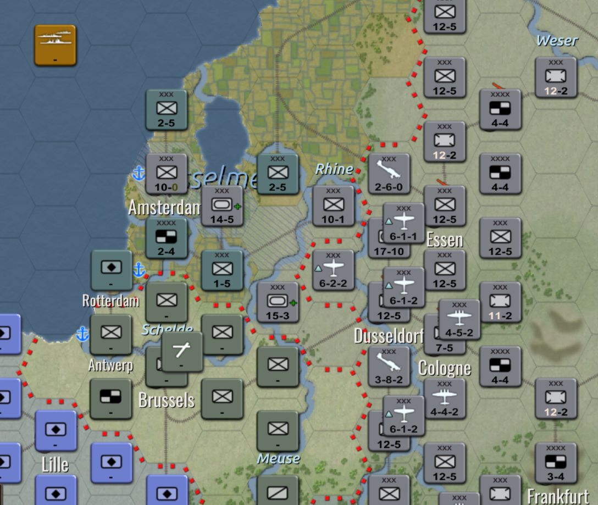
Task: Click the Antwerp city label
Action: 110,365
